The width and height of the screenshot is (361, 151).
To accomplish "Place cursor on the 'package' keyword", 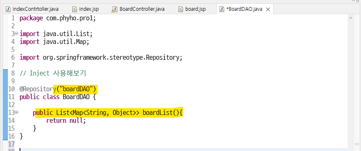I will pyautogui.click(x=31, y=18).
